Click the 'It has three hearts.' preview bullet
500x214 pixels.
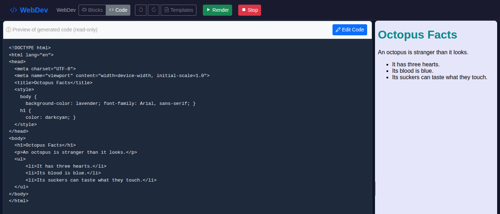[416, 65]
